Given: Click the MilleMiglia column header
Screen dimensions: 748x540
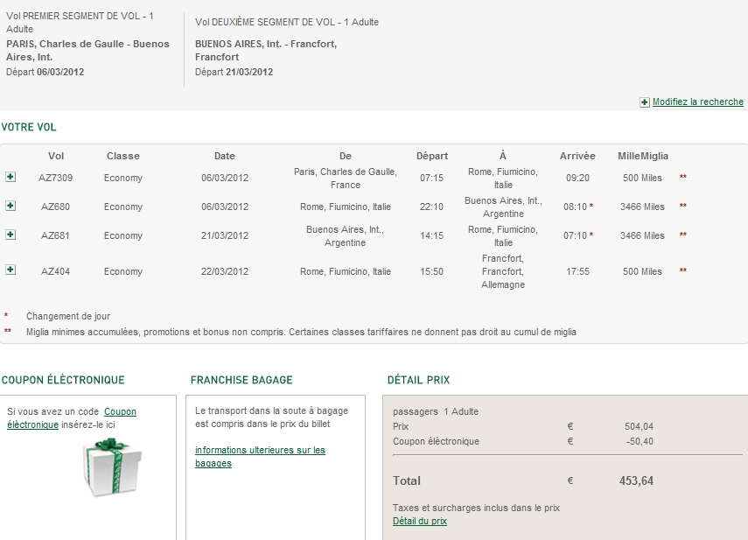Looking at the screenshot, I should (x=642, y=156).
